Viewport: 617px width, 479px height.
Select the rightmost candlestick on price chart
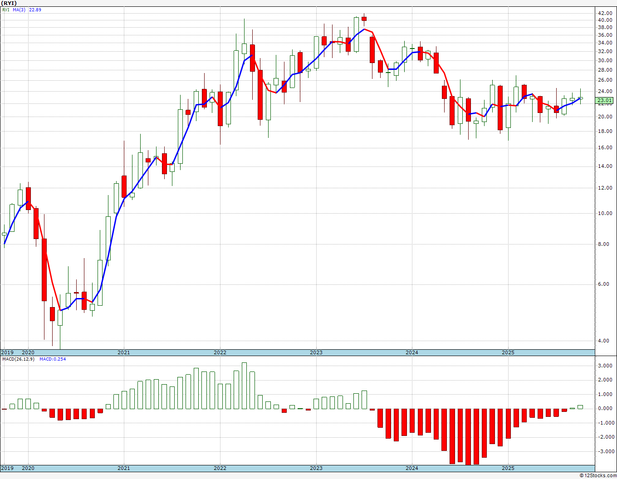[x=580, y=98]
